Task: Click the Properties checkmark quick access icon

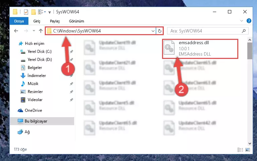Action: point(26,12)
